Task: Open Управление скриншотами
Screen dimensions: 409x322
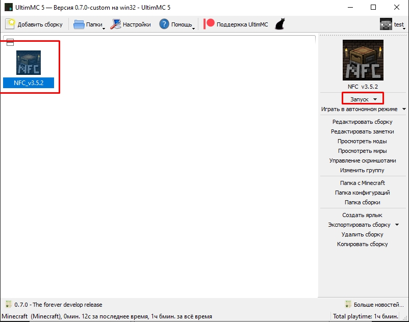Action: point(363,160)
